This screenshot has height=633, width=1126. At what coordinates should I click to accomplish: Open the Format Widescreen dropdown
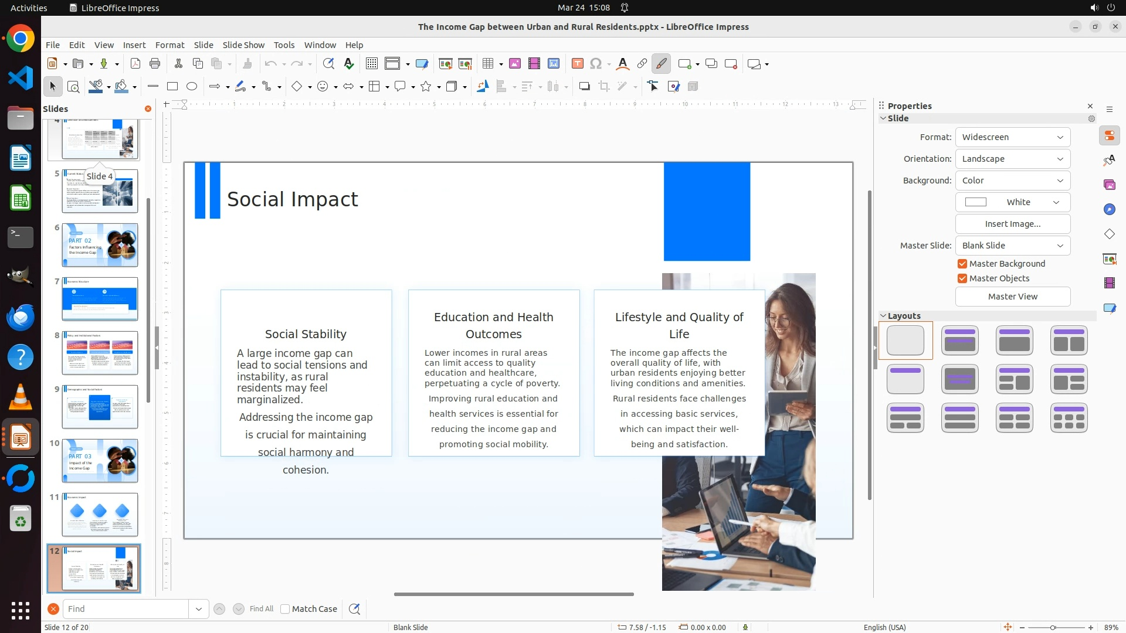[x=1012, y=137]
